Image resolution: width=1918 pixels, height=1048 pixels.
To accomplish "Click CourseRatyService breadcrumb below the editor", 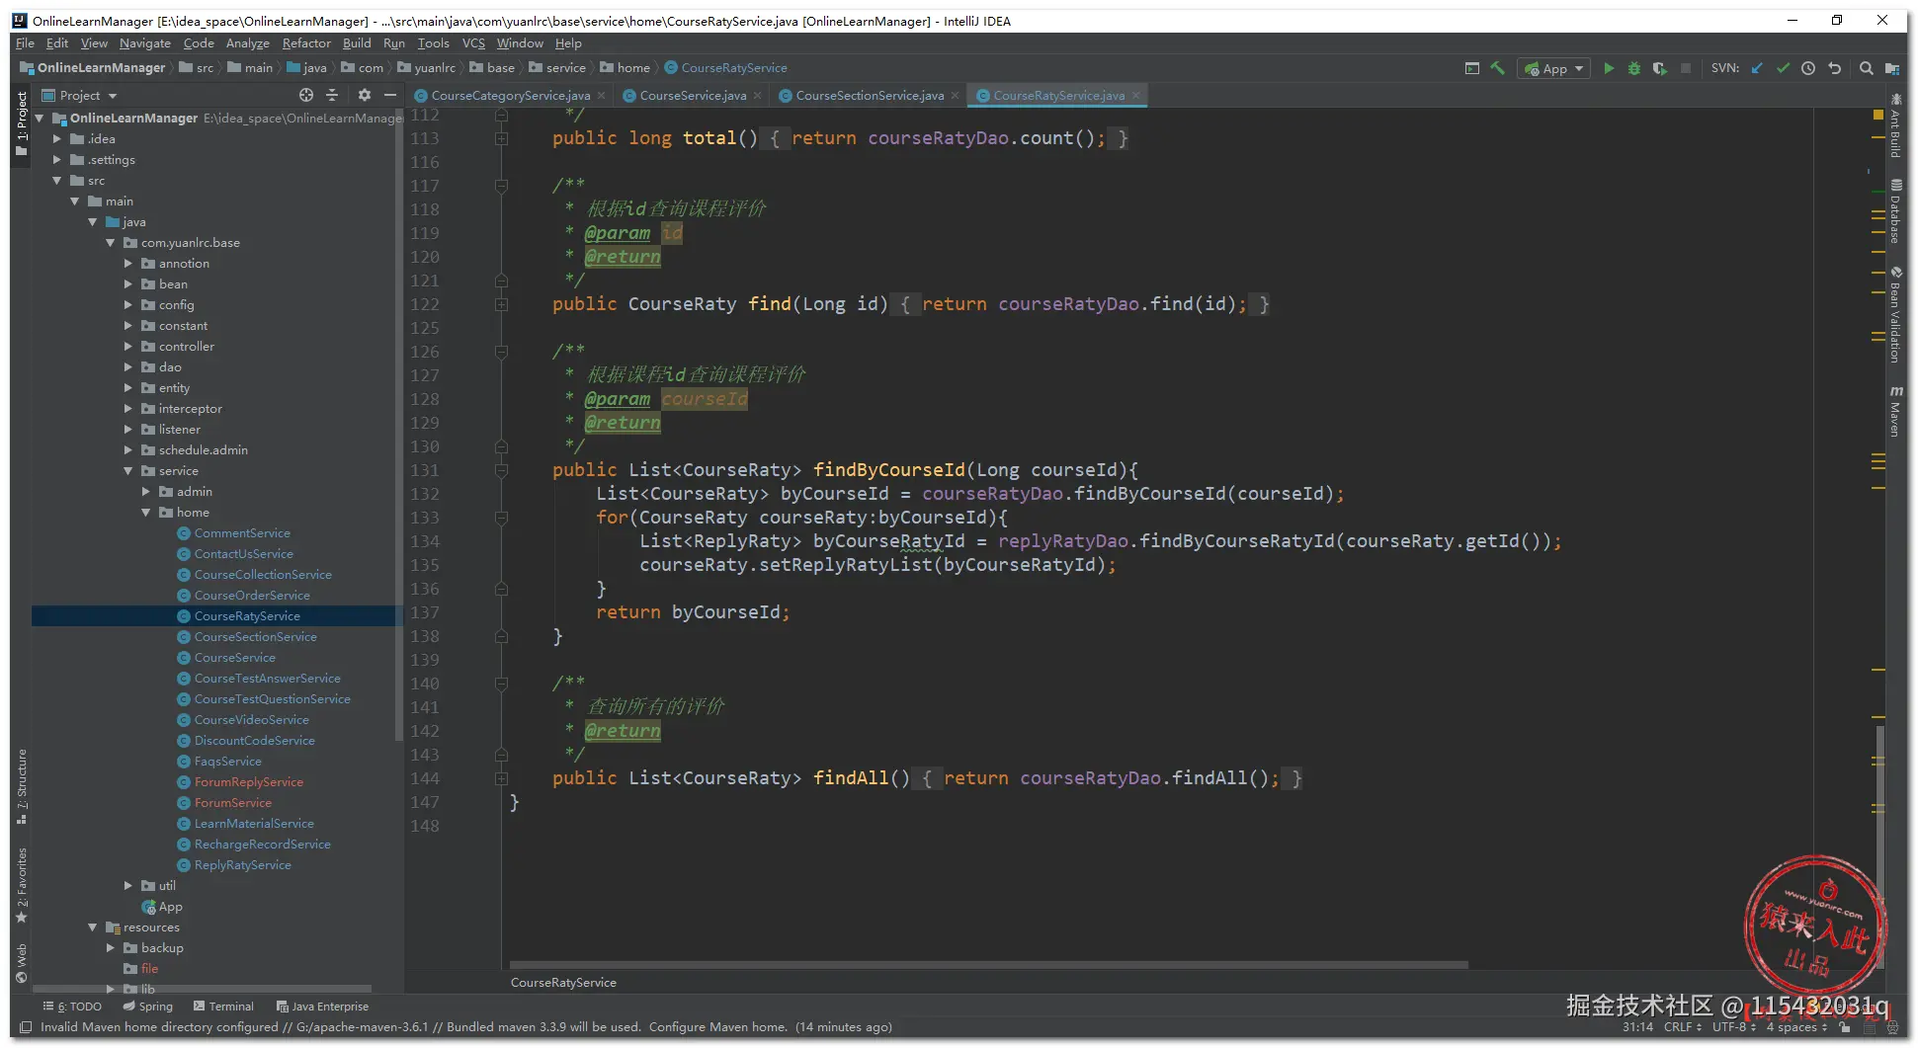I will (x=563, y=983).
